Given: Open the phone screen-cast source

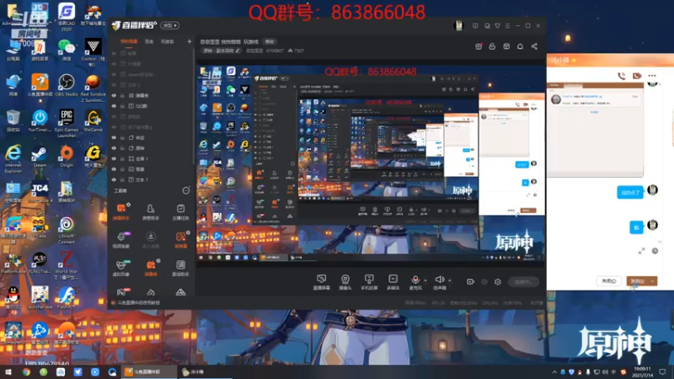Looking at the screenshot, I should (369, 282).
